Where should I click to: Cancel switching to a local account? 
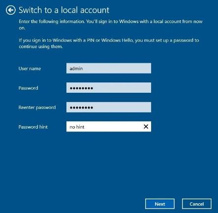pos(197,204)
